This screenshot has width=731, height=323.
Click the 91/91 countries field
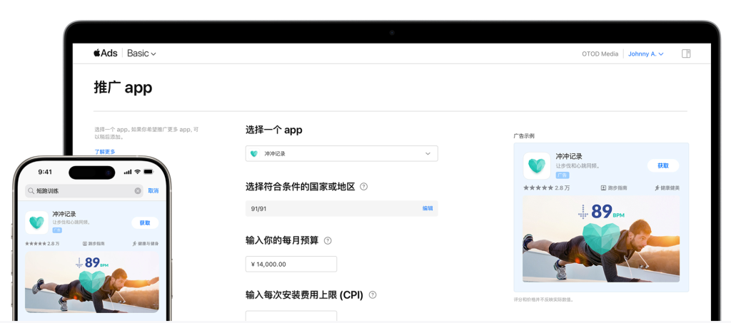(342, 208)
